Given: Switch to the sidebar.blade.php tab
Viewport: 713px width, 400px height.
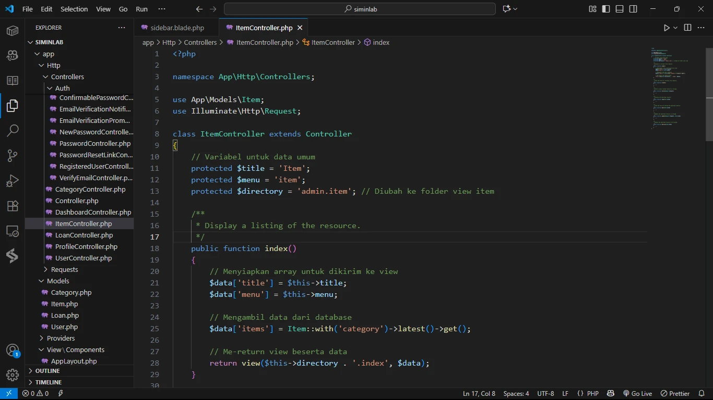Looking at the screenshot, I should pos(177,28).
